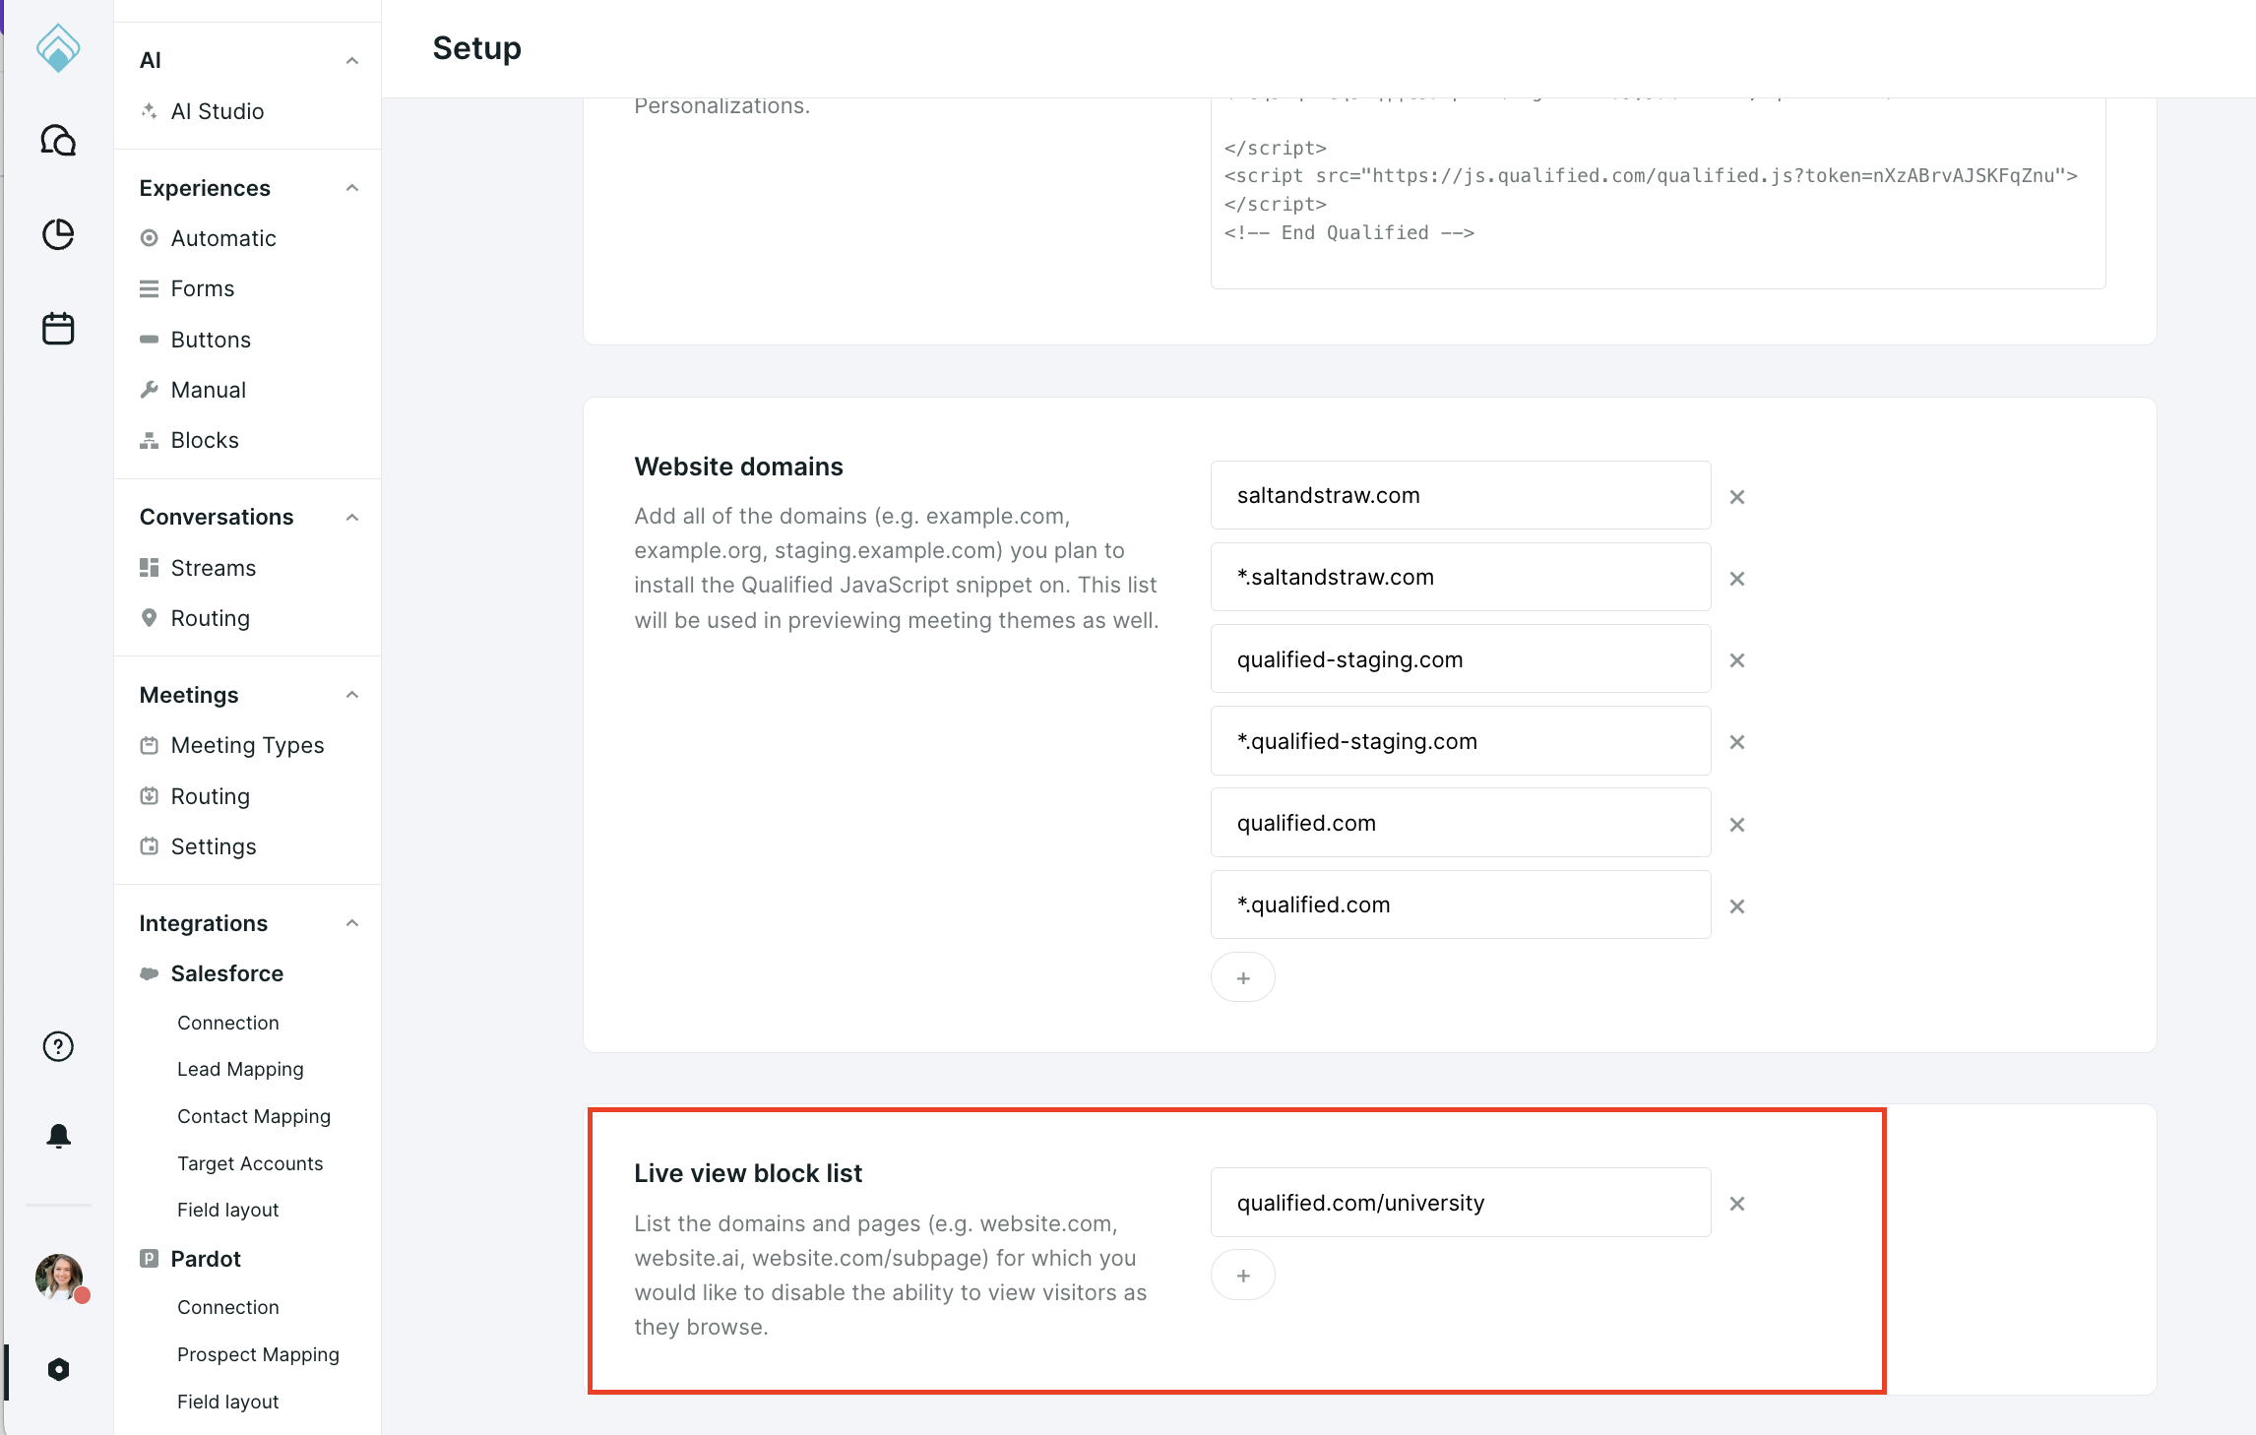The width and height of the screenshot is (2256, 1435).
Task: Collapse the AI section
Action: click(351, 60)
